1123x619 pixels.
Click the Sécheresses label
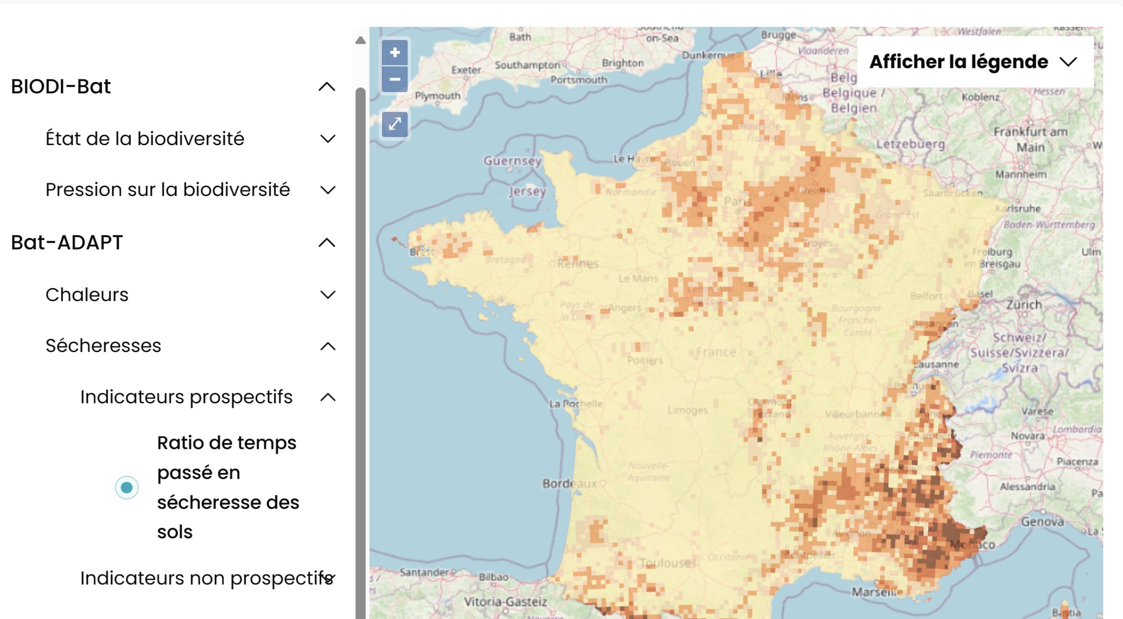coord(104,346)
